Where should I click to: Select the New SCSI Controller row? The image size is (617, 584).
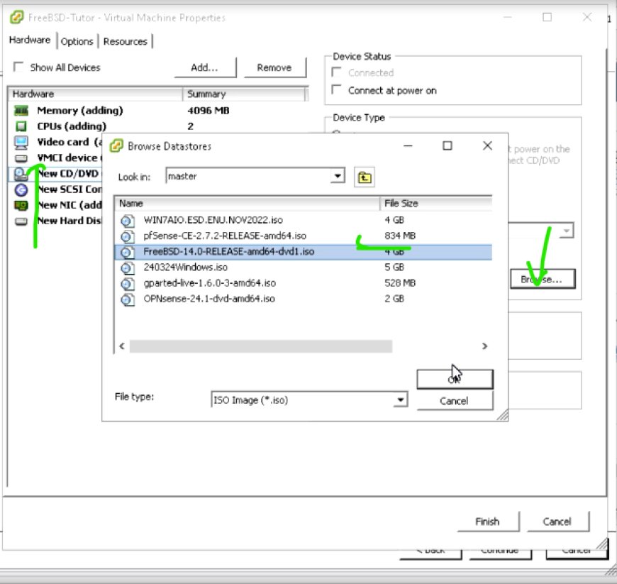tap(55, 189)
